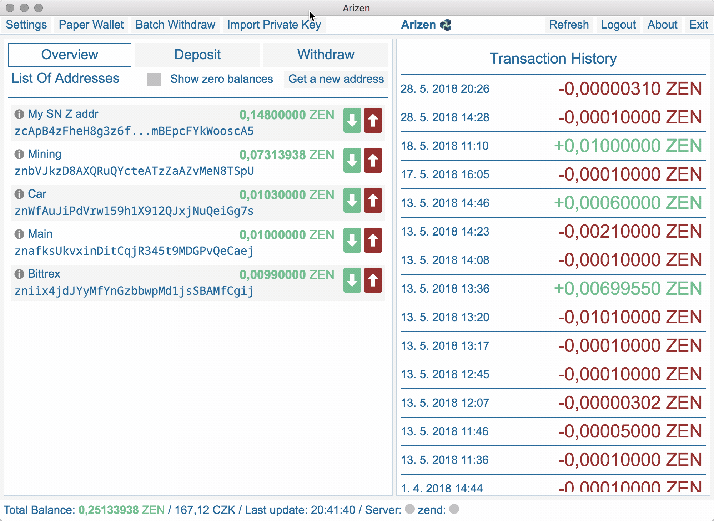Image resolution: width=714 pixels, height=521 pixels.
Task: Open transaction dated 13. 5. 2018 13:17
Action: coord(553,346)
